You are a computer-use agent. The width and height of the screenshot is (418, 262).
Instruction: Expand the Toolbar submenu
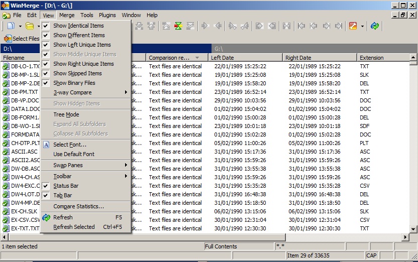click(x=86, y=176)
